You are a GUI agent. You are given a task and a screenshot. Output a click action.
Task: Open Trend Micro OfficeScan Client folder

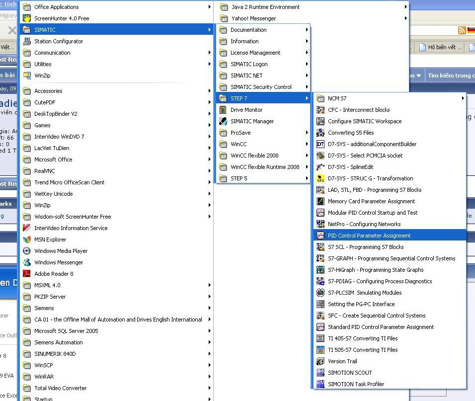[x=117, y=182]
